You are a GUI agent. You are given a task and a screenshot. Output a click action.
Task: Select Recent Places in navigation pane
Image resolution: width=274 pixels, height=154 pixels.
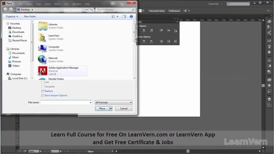click(x=18, y=40)
